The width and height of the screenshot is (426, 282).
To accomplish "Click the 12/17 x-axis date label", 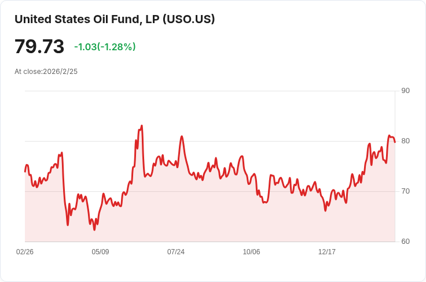I will 327,252.
